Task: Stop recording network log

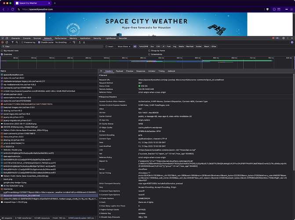Action: click(x=3, y=42)
